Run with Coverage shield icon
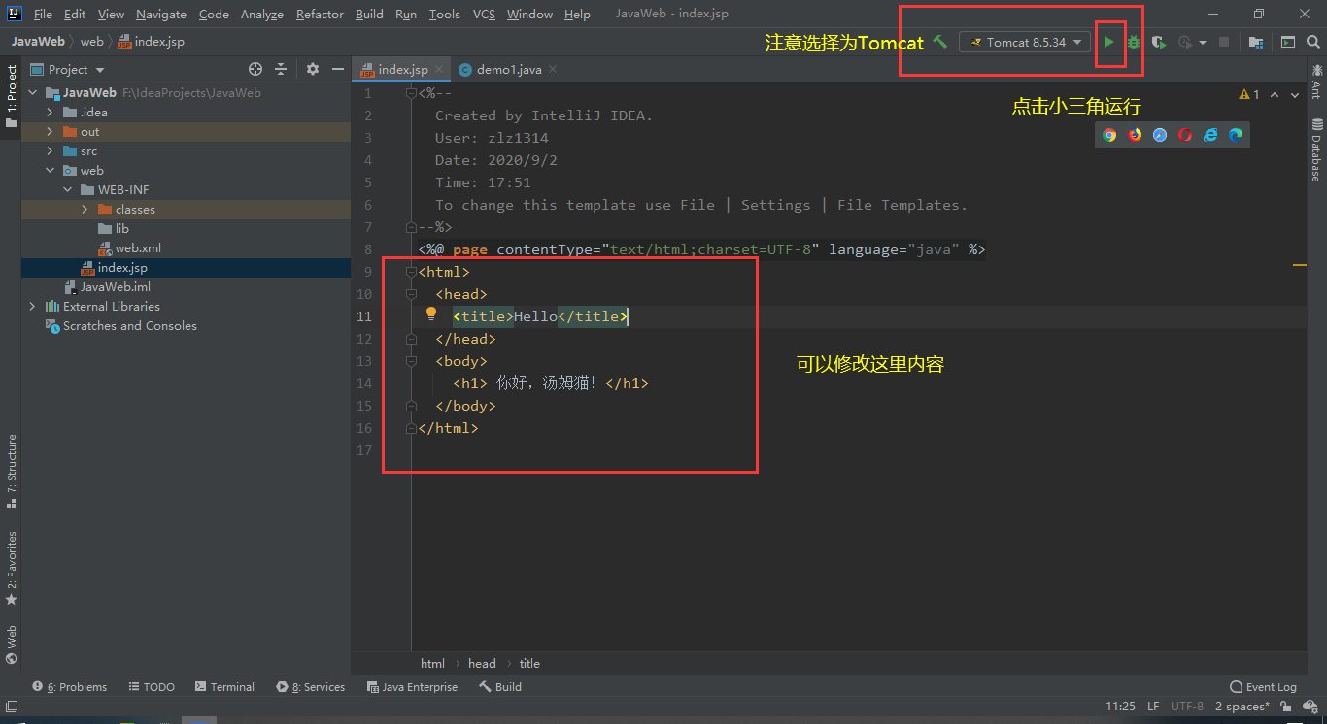 point(1159,42)
